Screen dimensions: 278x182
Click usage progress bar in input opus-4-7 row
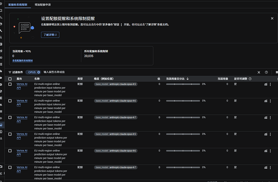point(183,117)
